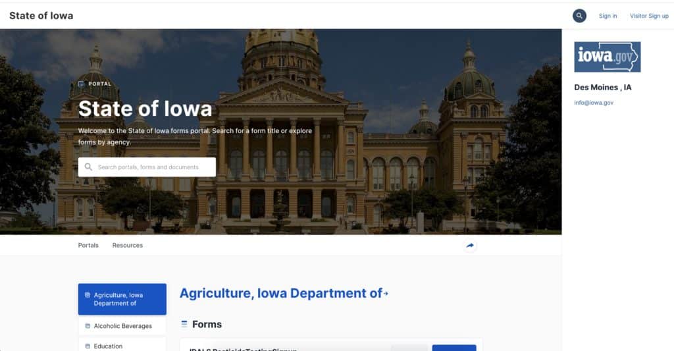The width and height of the screenshot is (674, 351).
Task: Open the info@iowa.gov email link
Action: pyautogui.click(x=594, y=102)
